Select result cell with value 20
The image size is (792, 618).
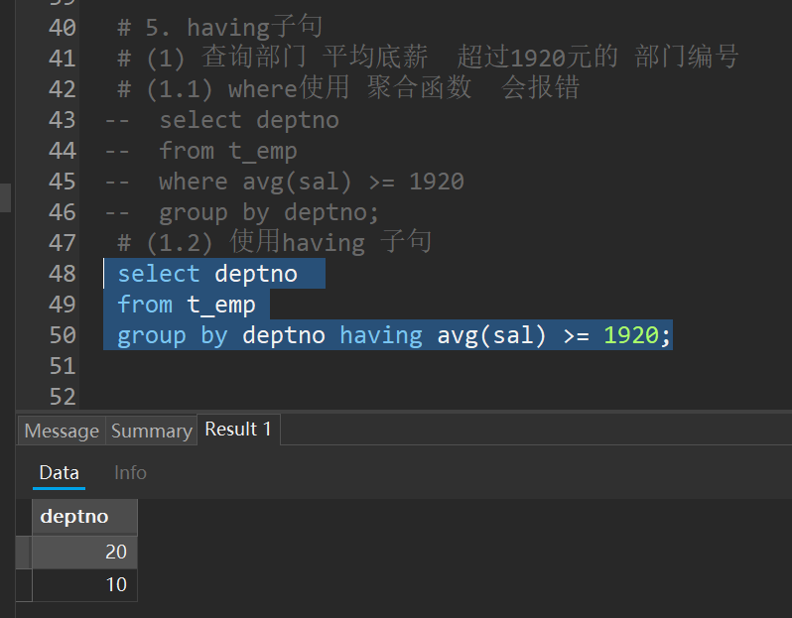click(x=85, y=552)
